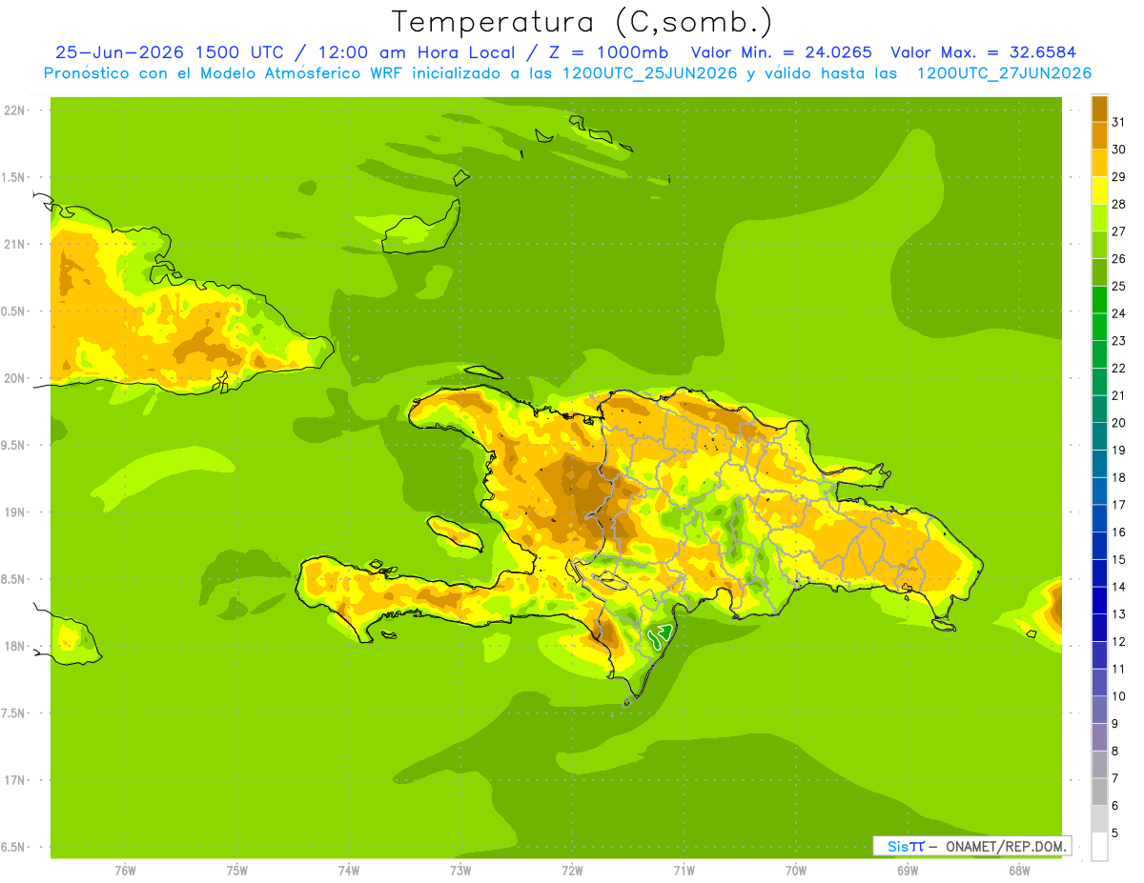The image size is (1144, 883).
Task: Click the colorbar scale label "11"
Action: [1120, 669]
